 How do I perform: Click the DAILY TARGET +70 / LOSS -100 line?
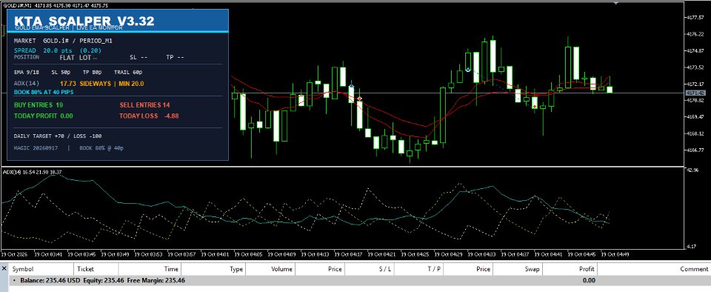[58, 136]
